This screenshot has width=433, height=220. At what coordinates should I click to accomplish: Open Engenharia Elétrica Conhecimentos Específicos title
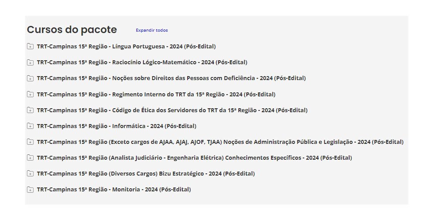point(194,158)
